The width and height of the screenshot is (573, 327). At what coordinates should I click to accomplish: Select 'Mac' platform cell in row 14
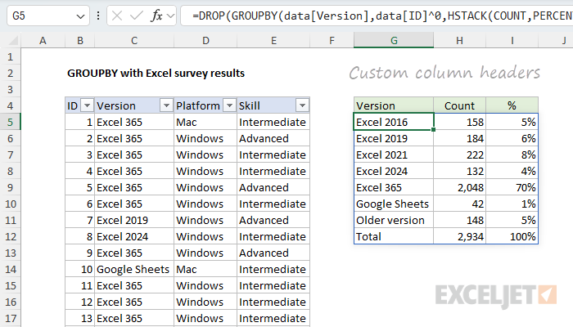(205, 269)
